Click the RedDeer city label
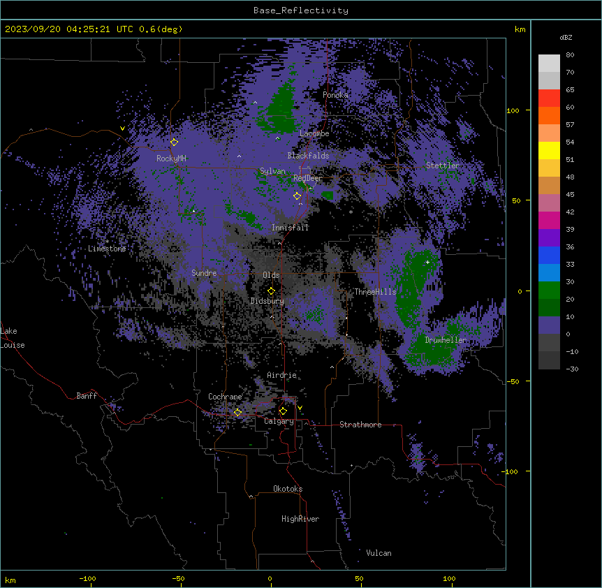602x588 pixels. [308, 178]
